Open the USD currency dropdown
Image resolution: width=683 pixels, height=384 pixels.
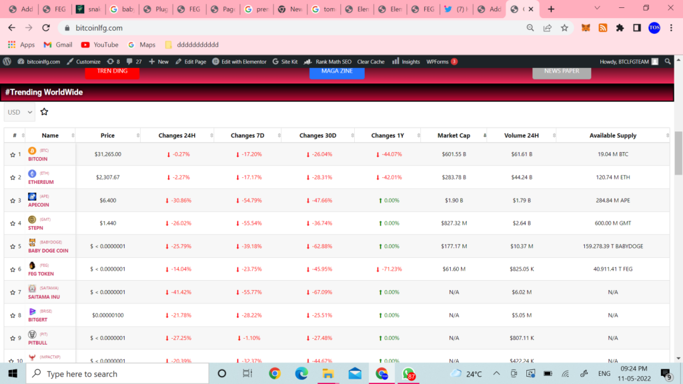(19, 112)
